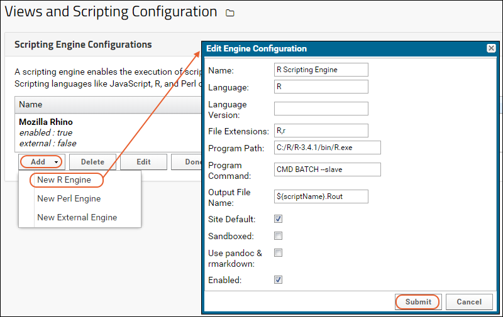This screenshot has height=317, width=503.
Task: Click the Delete button
Action: (x=92, y=161)
